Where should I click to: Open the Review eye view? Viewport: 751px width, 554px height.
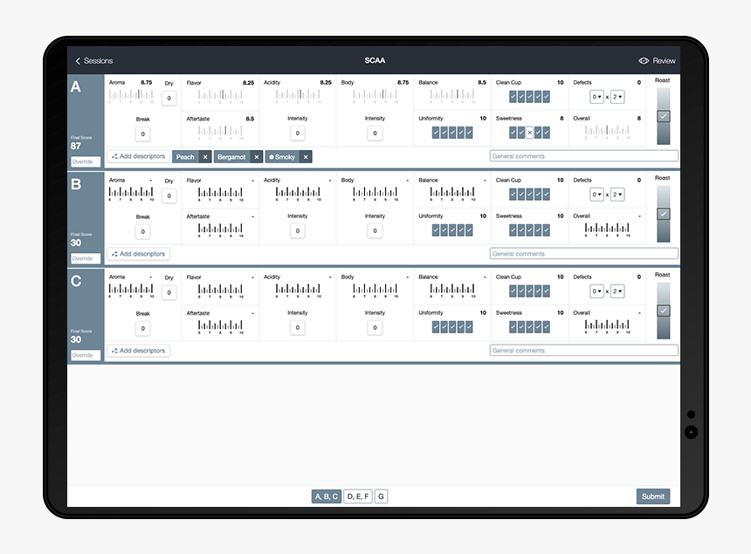tap(657, 61)
